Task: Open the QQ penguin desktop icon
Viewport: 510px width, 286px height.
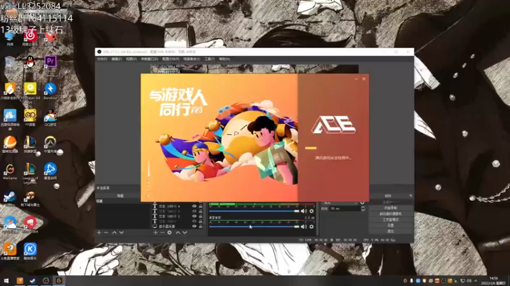Action: (x=30, y=62)
